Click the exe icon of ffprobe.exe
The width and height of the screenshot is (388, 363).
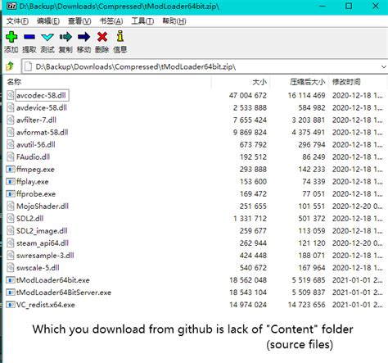[x=11, y=194]
